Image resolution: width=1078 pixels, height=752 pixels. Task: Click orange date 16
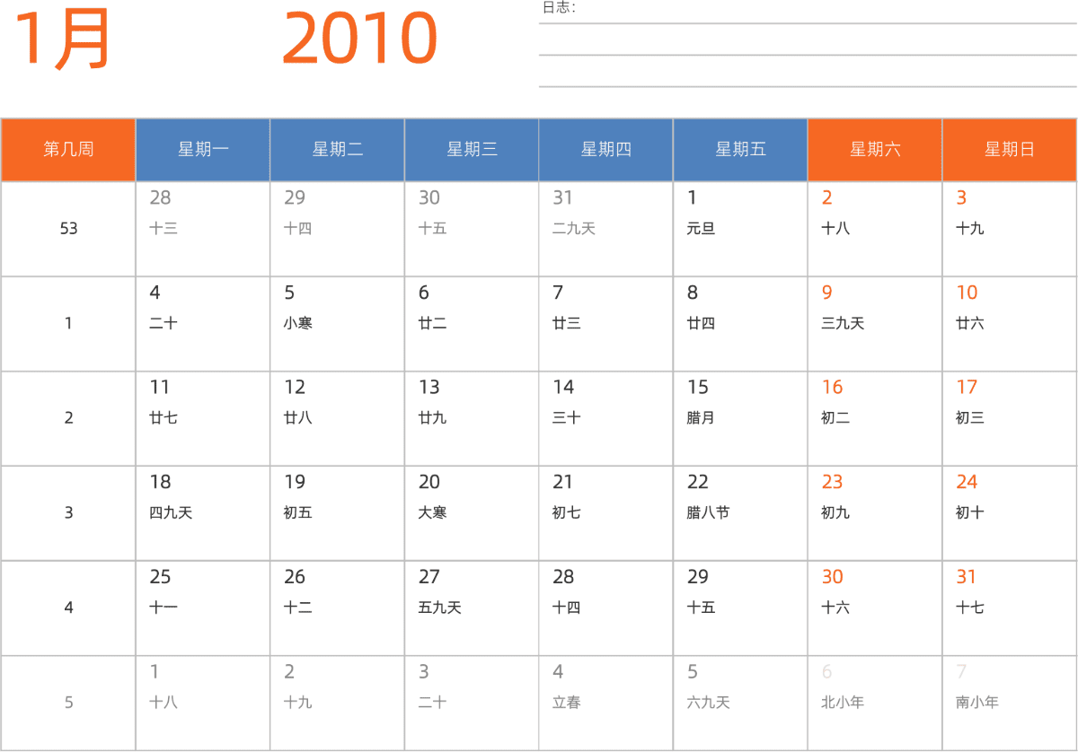point(833,388)
